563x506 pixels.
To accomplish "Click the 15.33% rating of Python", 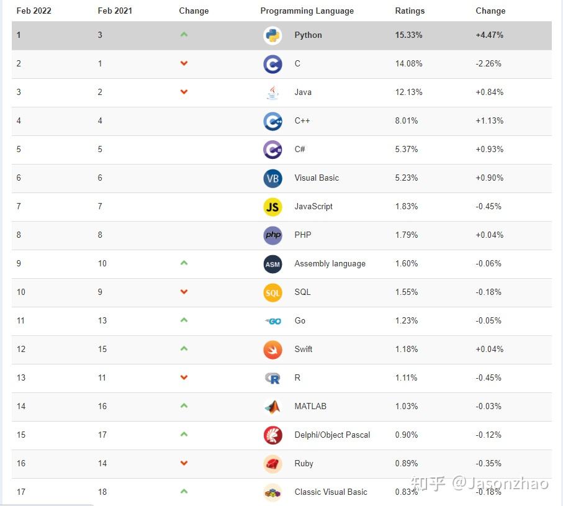I will point(408,35).
